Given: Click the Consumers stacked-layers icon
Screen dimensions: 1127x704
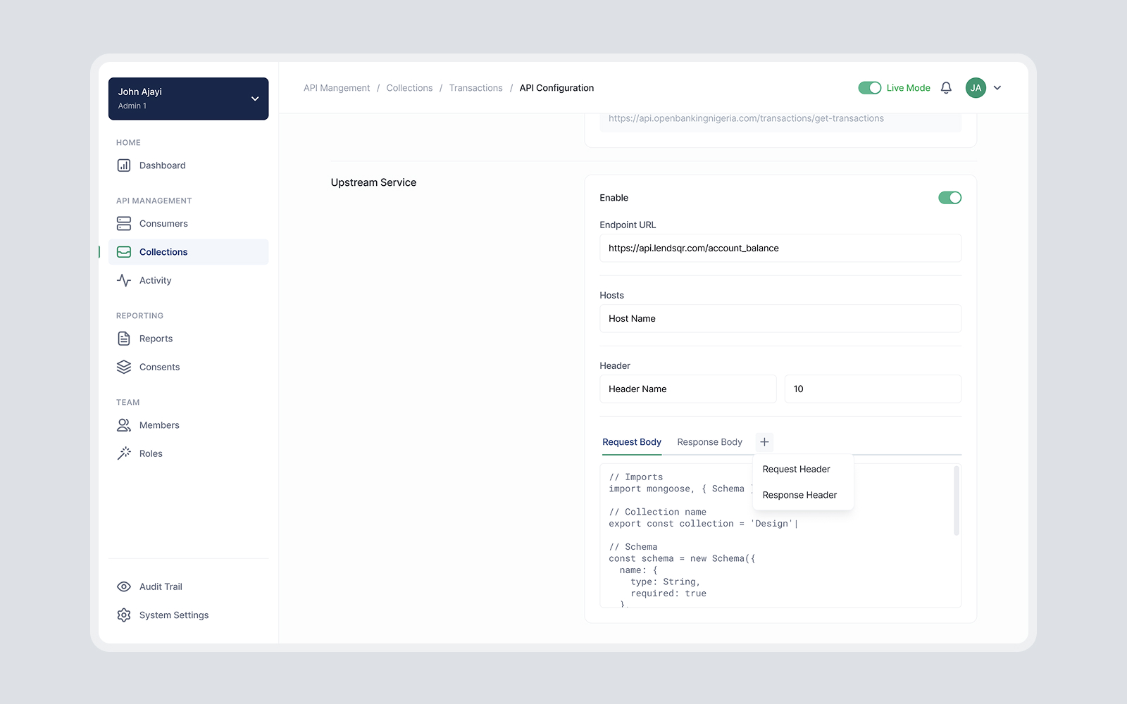Looking at the screenshot, I should [x=124, y=223].
